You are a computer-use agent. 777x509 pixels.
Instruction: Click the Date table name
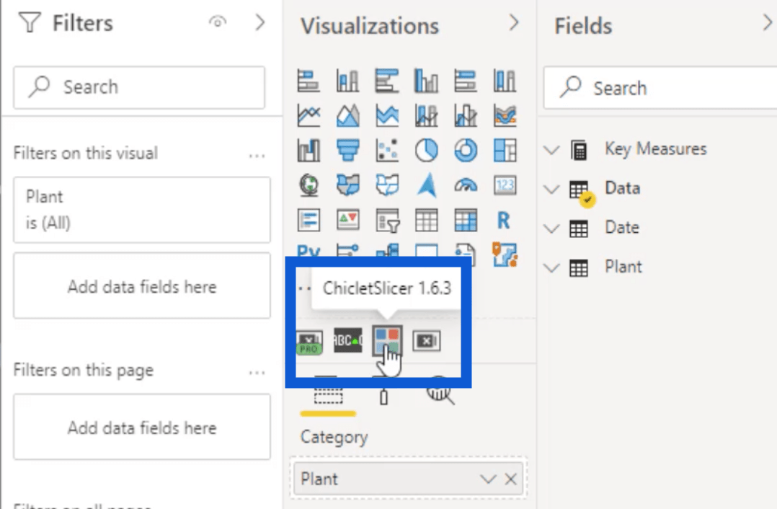[x=622, y=228]
